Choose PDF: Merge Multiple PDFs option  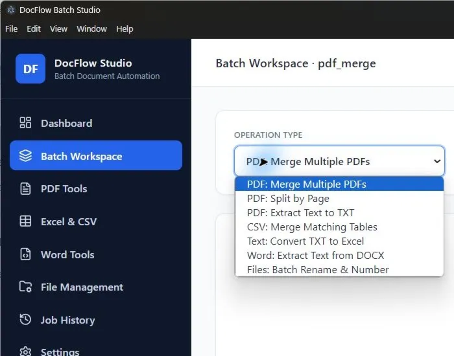click(x=339, y=184)
